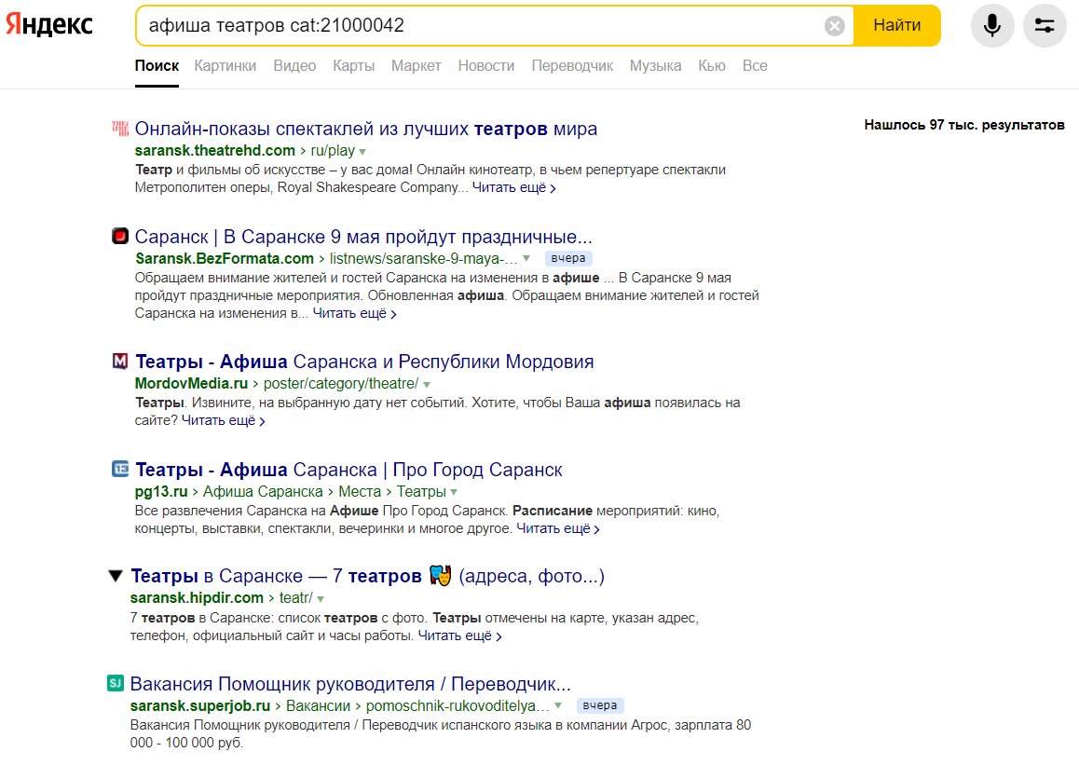Clear the search query with the X icon
Screen dimensions: 1079x779
[x=834, y=26]
